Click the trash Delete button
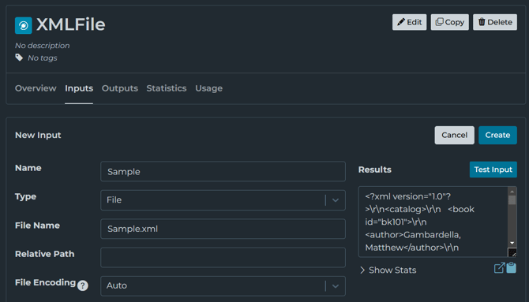529x302 pixels. [495, 22]
